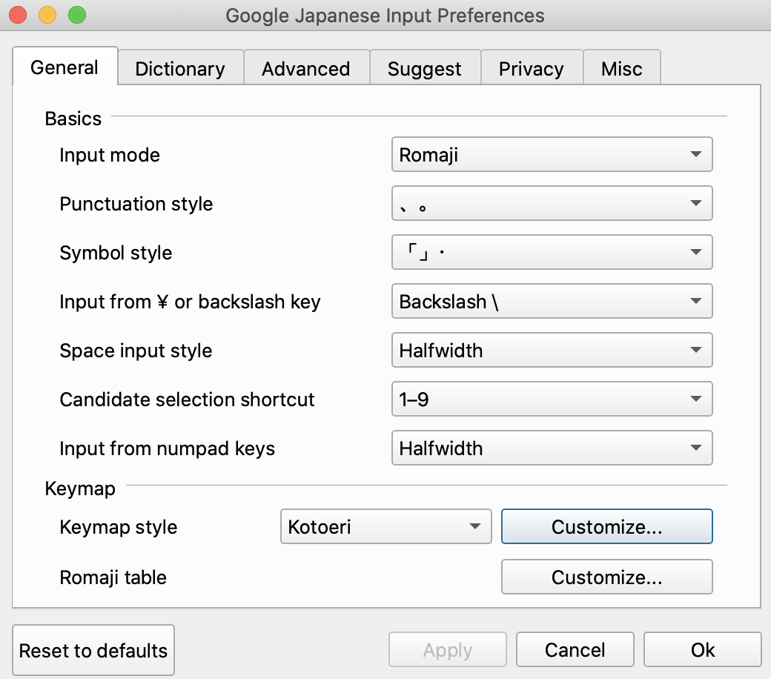The height and width of the screenshot is (679, 771).
Task: Click the Space input style label
Action: click(x=136, y=351)
